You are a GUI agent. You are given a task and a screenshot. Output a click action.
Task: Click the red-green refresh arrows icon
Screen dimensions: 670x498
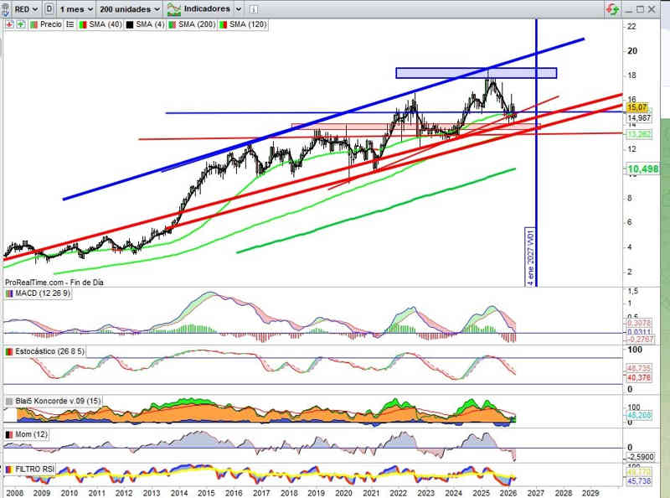pos(614,8)
